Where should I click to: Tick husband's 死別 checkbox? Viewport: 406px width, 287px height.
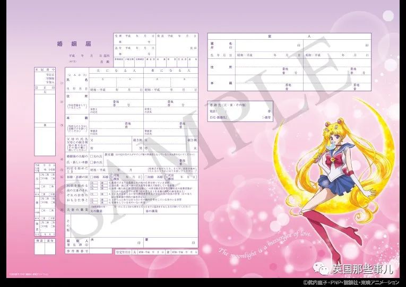(111, 176)
